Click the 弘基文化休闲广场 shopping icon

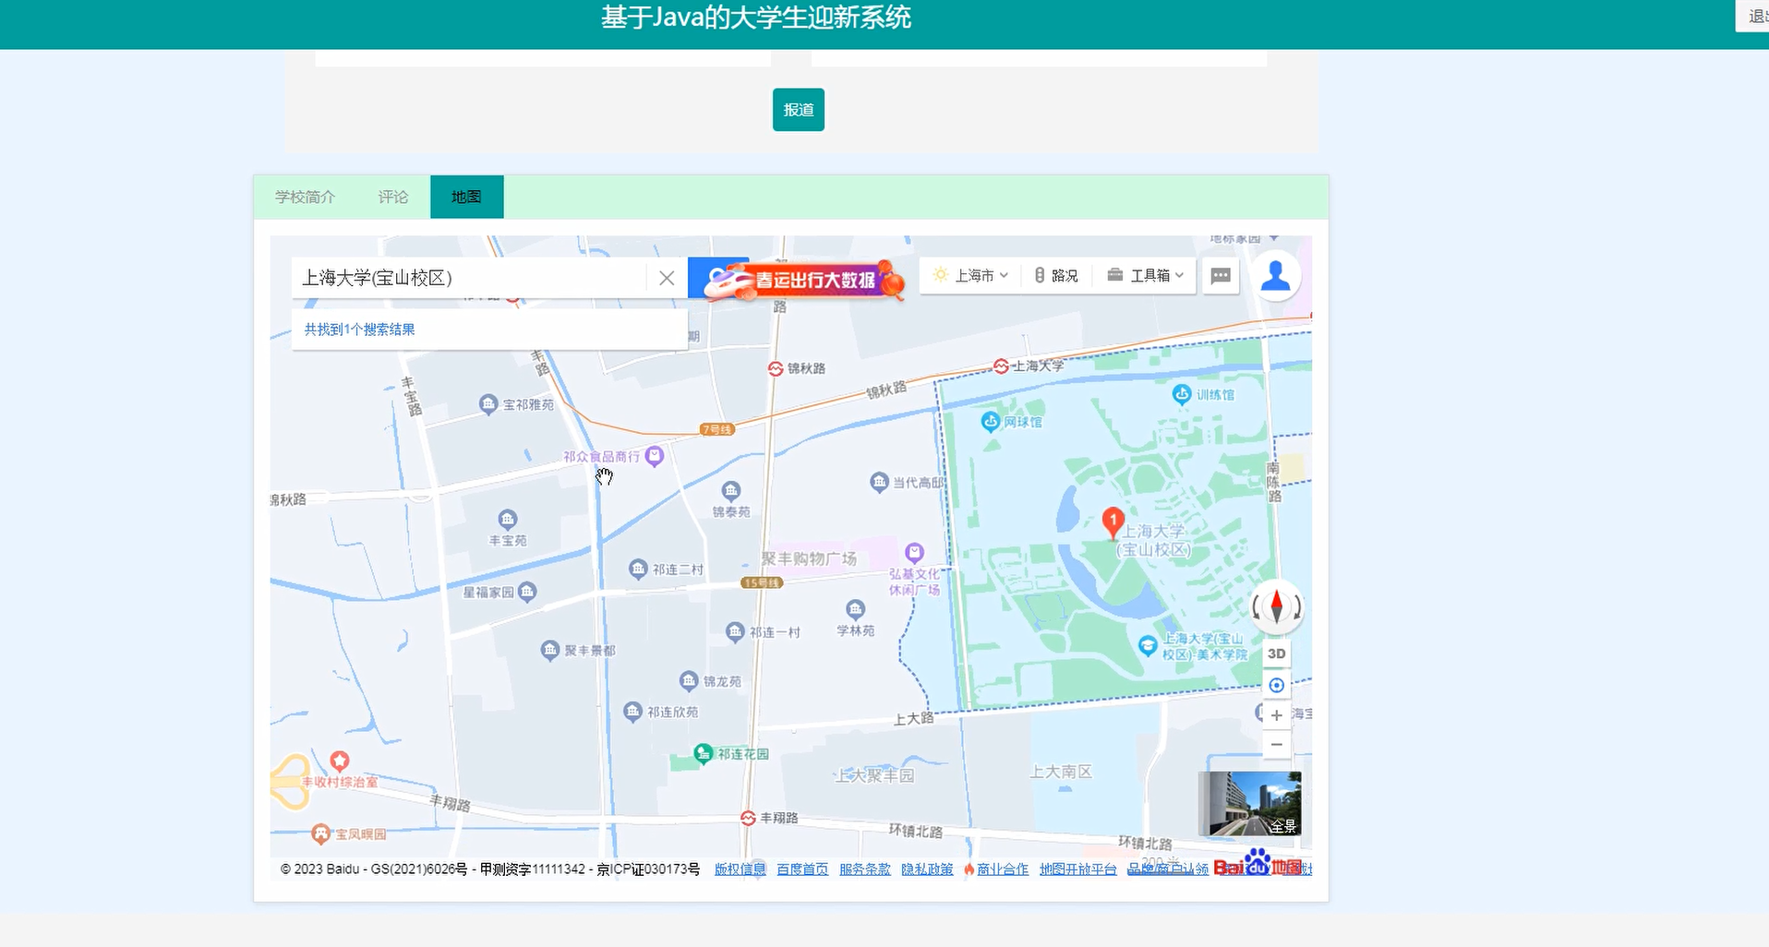(x=914, y=553)
